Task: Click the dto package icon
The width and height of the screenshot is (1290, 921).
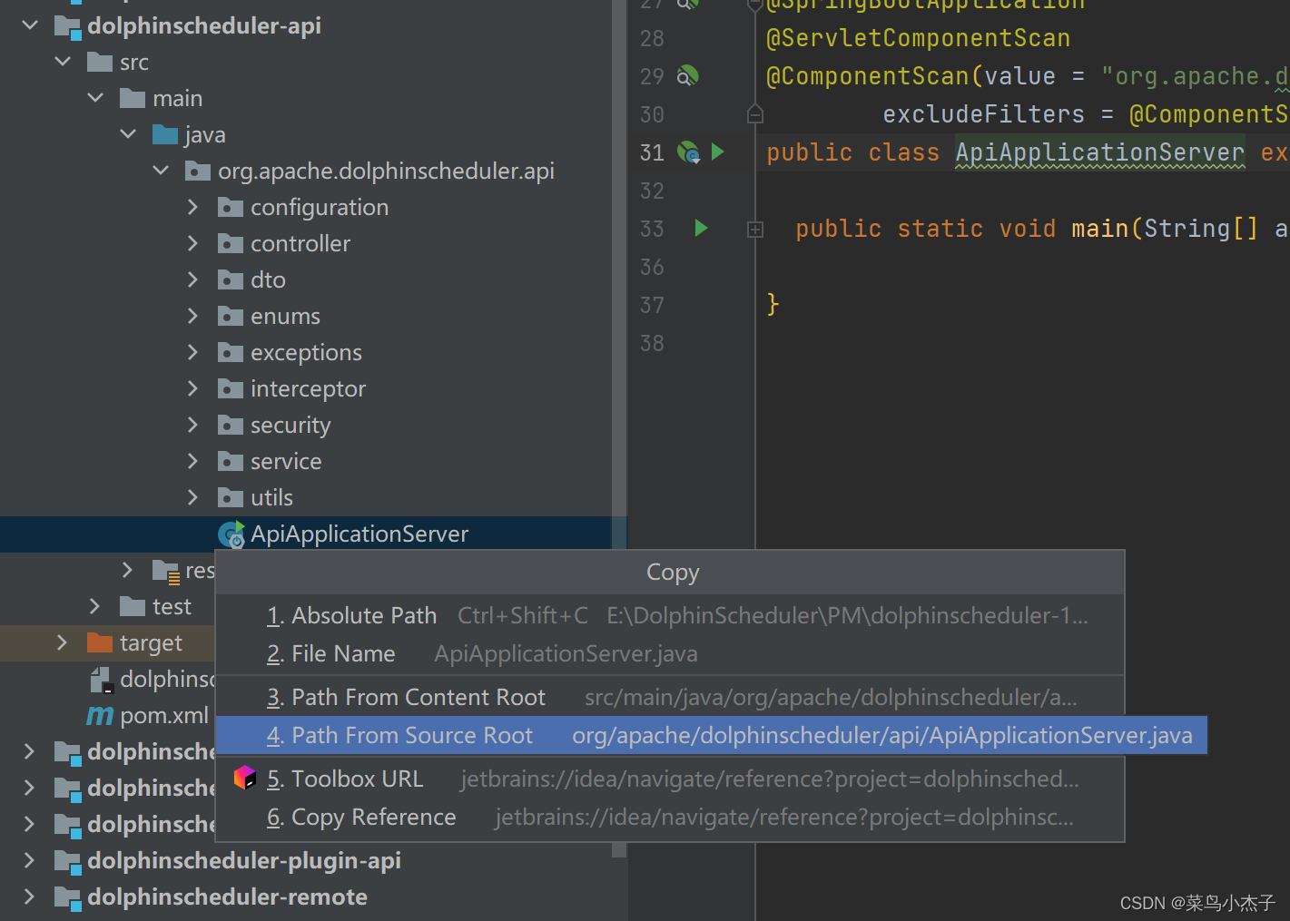Action: coord(230,279)
